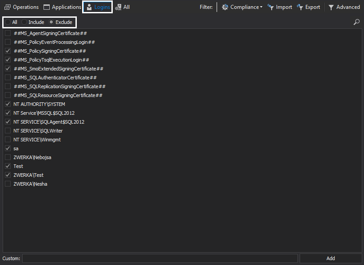
Task: Check ##MS_SQLResourceSigningCertificate## checkbox
Action: click(8, 95)
